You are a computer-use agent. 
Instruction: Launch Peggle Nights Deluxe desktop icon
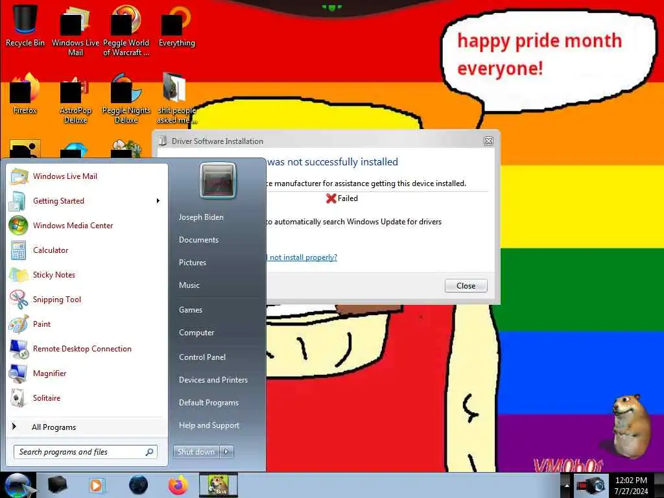tap(126, 99)
